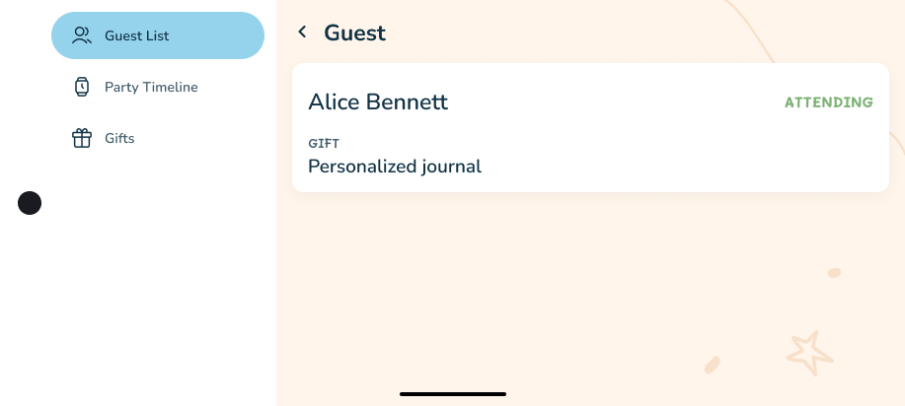Click empty sidebar area below Gifts
Image resolution: width=905 pixels, height=406 pixels.
tap(138, 296)
